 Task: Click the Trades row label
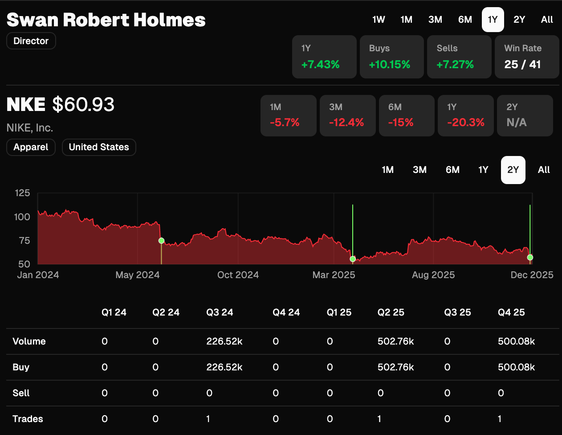point(28,419)
